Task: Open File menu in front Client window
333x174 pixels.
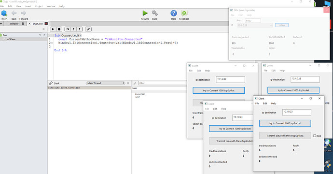Action: click(257, 103)
